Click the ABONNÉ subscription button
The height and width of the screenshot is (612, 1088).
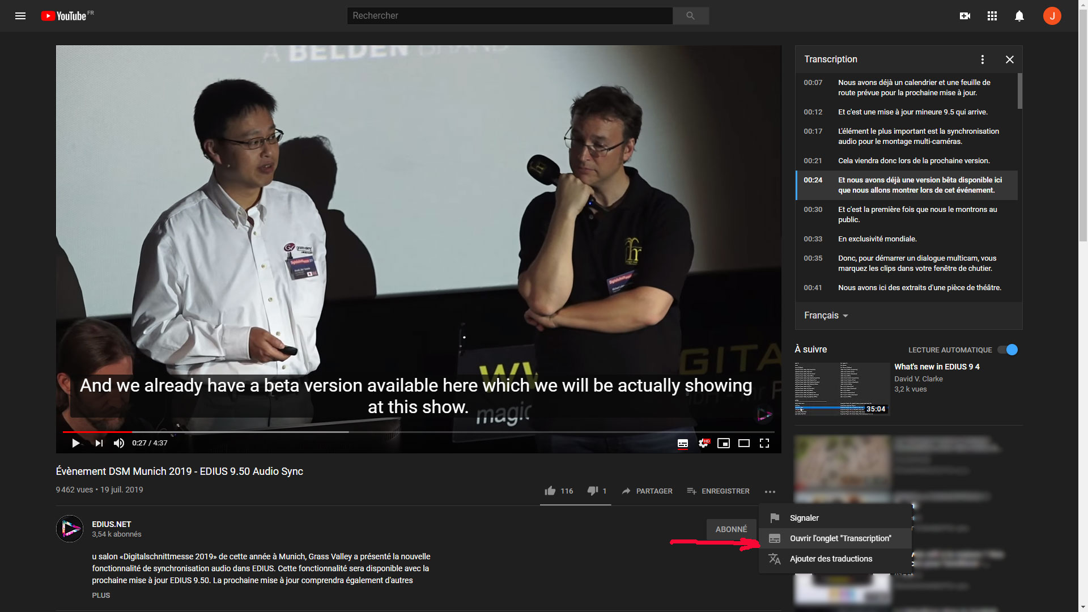[731, 529]
